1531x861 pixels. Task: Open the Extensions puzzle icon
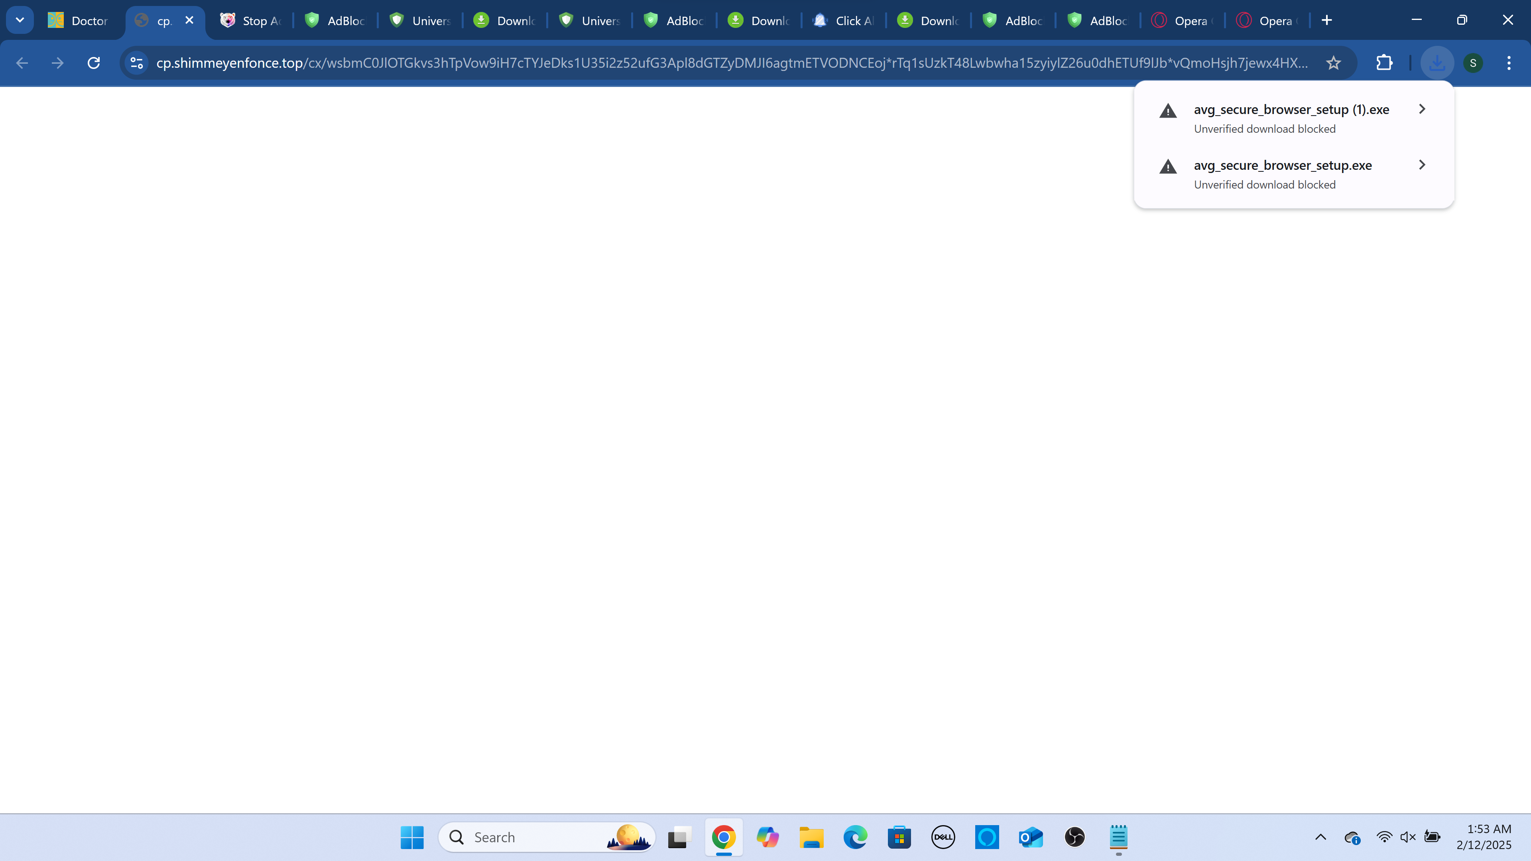(1384, 63)
